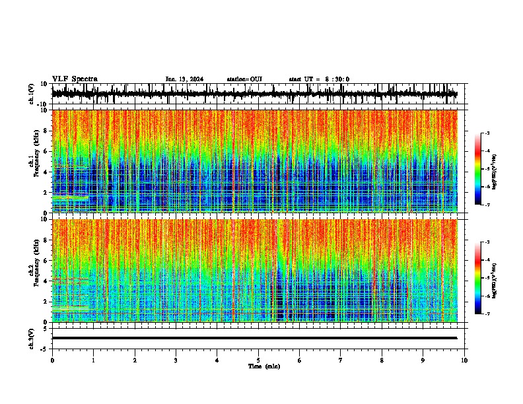Click time axis tick label "3"
Image resolution: width=523 pixels, height=404 pixels.
pos(176,360)
